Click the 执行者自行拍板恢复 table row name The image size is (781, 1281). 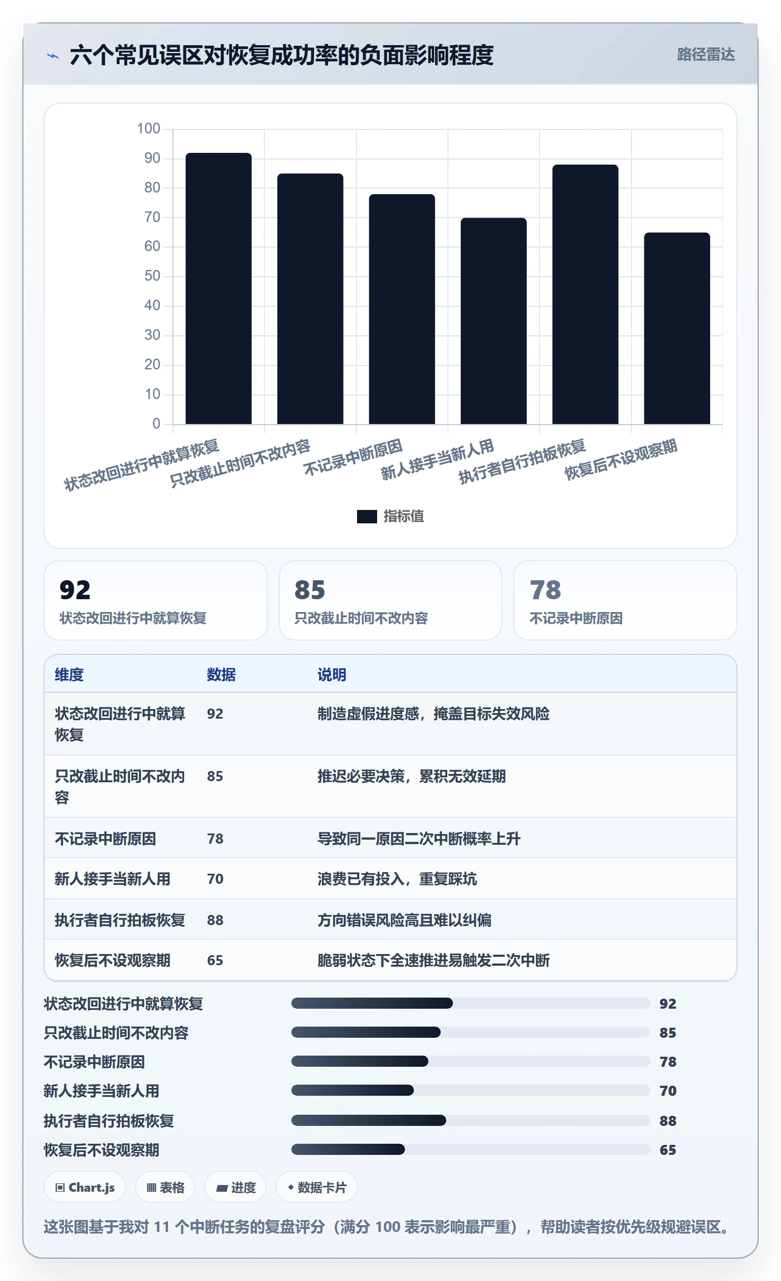(120, 920)
